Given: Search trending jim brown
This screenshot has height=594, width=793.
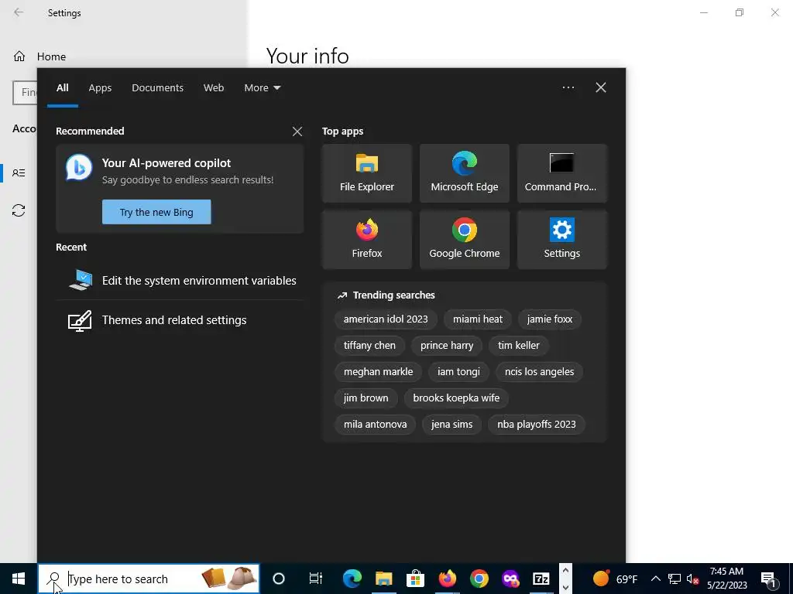Looking at the screenshot, I should point(366,398).
